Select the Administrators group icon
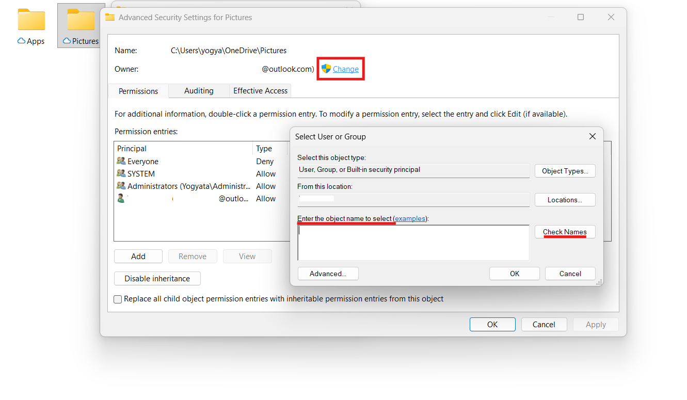Viewport: 687px width, 400px height. click(121, 186)
